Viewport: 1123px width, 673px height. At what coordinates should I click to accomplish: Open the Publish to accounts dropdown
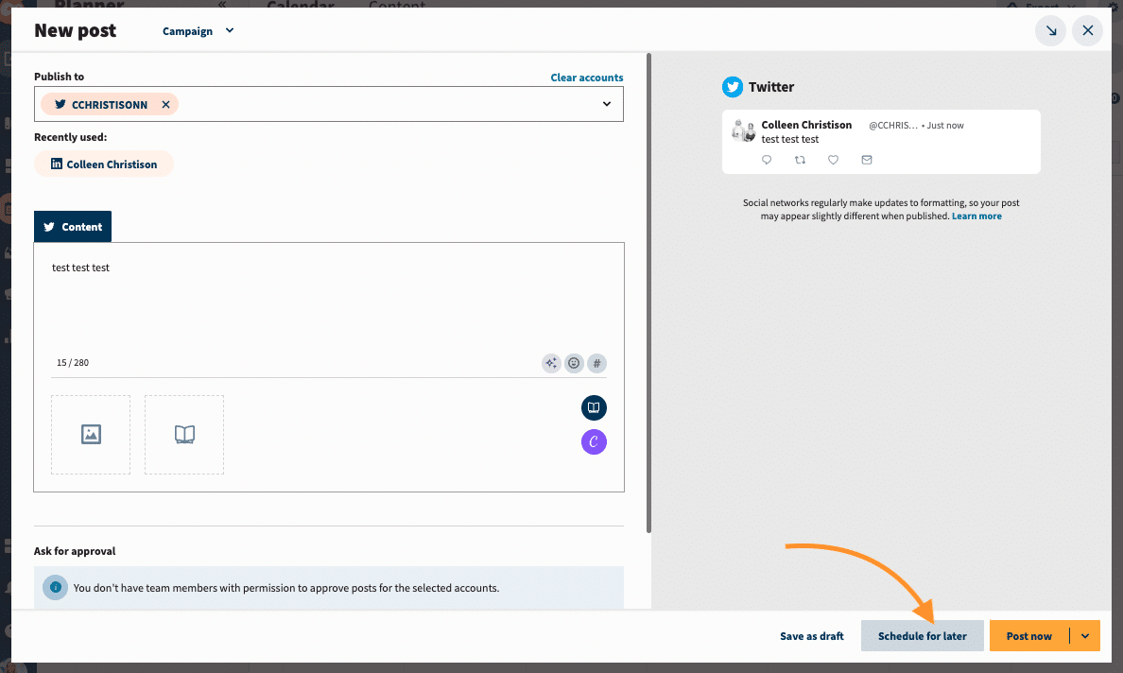pyautogui.click(x=607, y=104)
